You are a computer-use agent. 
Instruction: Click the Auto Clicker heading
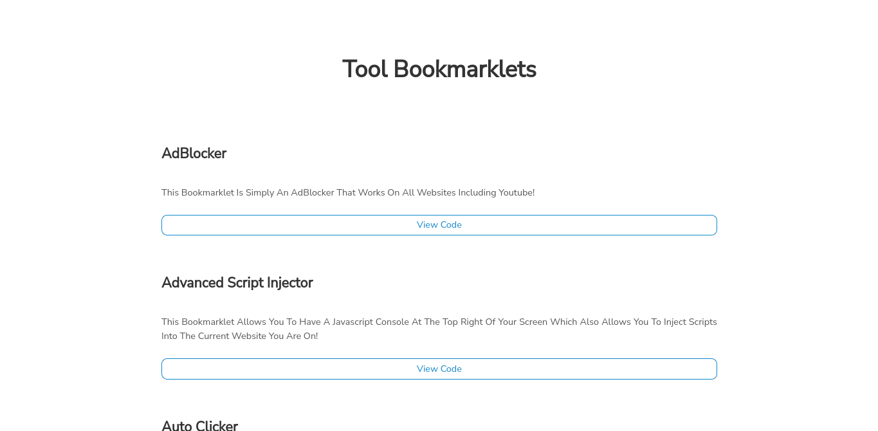point(199,425)
